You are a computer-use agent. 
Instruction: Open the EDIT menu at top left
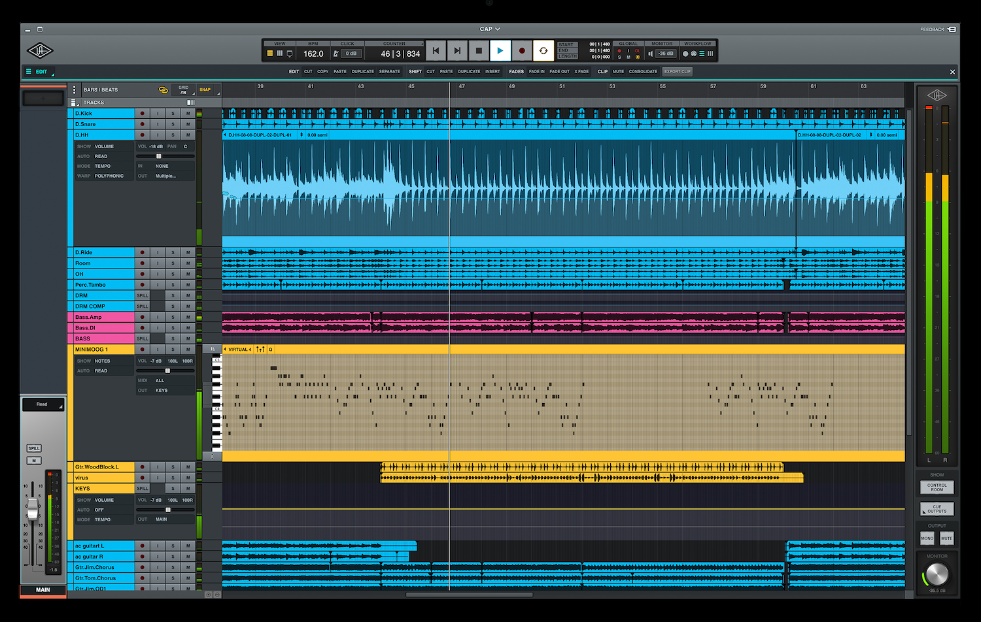pyautogui.click(x=40, y=72)
